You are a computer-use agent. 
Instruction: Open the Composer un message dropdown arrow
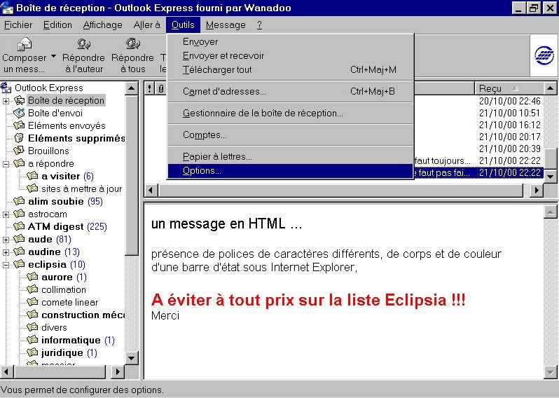53,56
